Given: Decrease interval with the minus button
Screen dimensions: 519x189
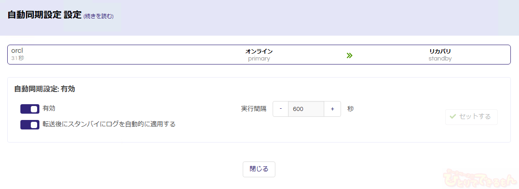Looking at the screenshot, I should tap(281, 109).
